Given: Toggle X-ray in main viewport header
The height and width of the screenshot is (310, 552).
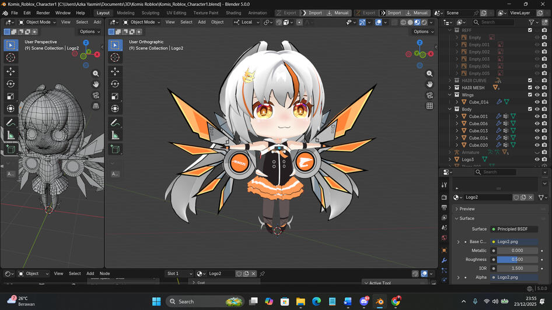Looking at the screenshot, I should (394, 22).
